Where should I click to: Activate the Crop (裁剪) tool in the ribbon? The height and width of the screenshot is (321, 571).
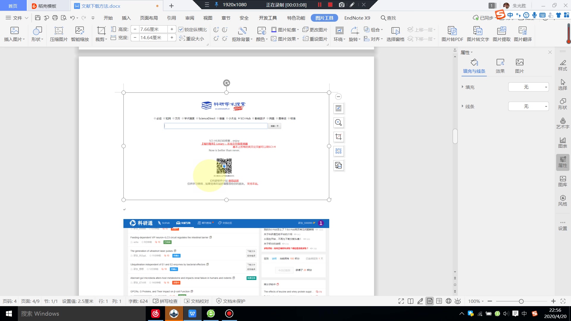[x=101, y=34]
